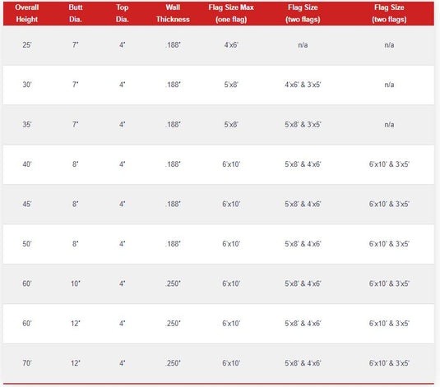440x387 pixels.
Task: Click the 4" top diameter in 70' row
Action: click(x=123, y=363)
